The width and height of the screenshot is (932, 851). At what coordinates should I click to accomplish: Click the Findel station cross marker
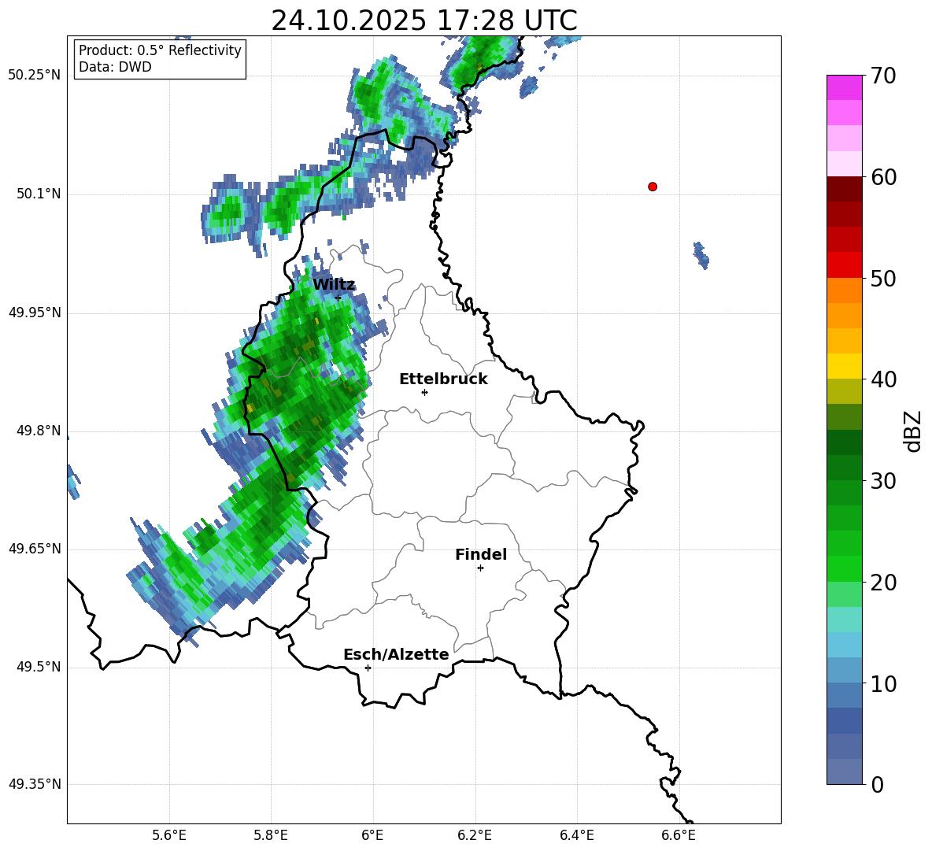(x=480, y=568)
